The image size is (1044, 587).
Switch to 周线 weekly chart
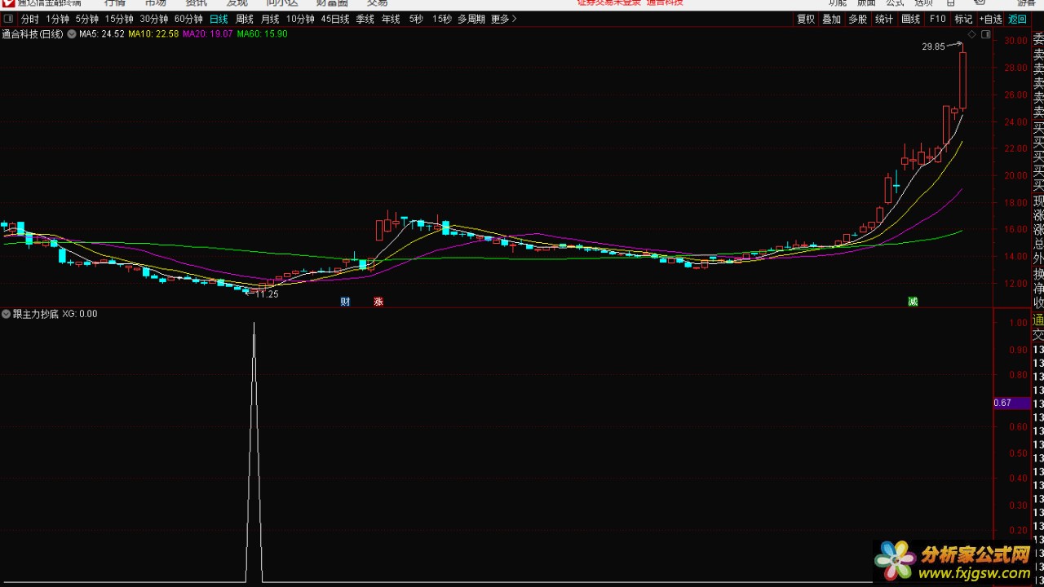245,19
